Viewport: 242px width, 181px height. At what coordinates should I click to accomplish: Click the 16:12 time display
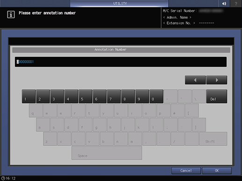click(x=11, y=178)
